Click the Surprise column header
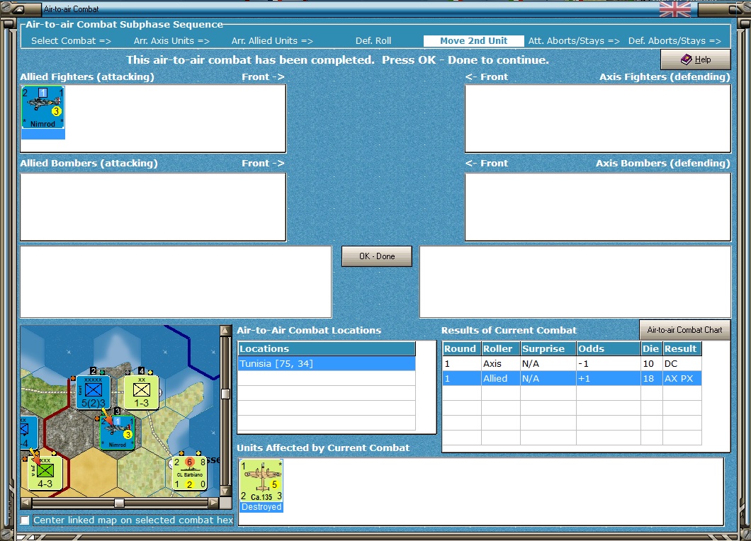Image resolution: width=751 pixels, height=541 pixels. click(548, 348)
